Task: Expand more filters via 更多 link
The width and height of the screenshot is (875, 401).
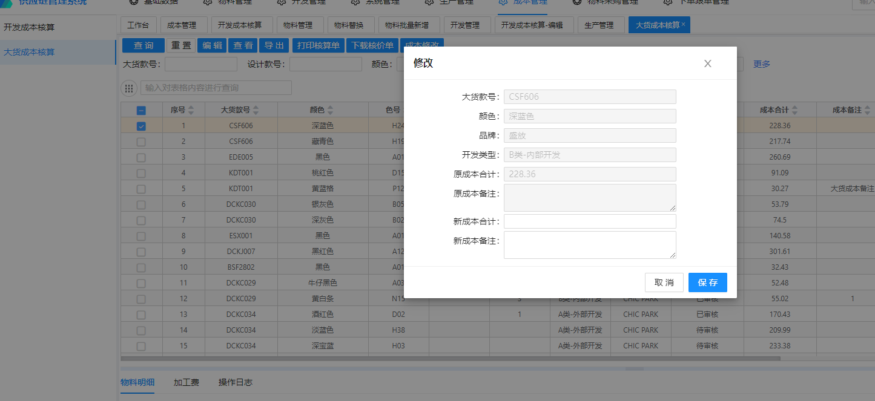Action: click(x=762, y=64)
